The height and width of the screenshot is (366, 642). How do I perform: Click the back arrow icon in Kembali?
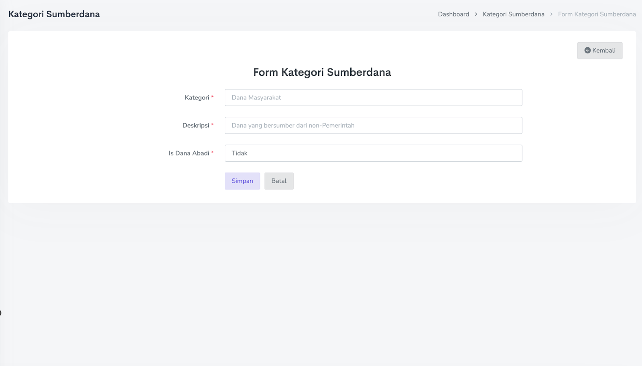coord(587,51)
